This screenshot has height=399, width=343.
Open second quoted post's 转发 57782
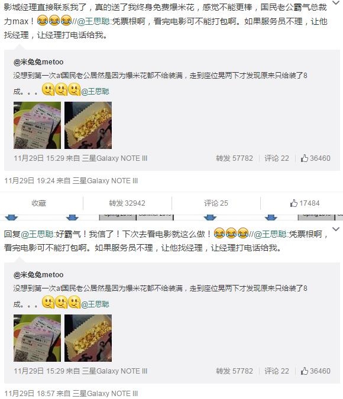tap(234, 371)
